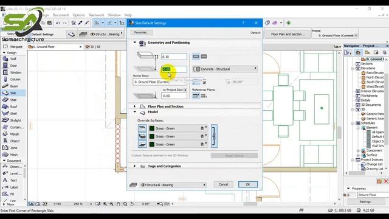
Task: Open the Window menu
Action: coord(114,15)
